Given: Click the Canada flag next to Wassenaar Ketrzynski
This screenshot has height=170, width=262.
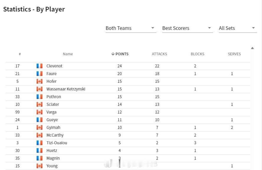Looking at the screenshot, I should click(40, 89).
